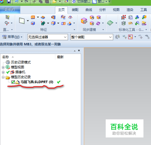Screen dimensions: 151x145
Task: Click the Cut scissors icon
Action: (34, 2)
